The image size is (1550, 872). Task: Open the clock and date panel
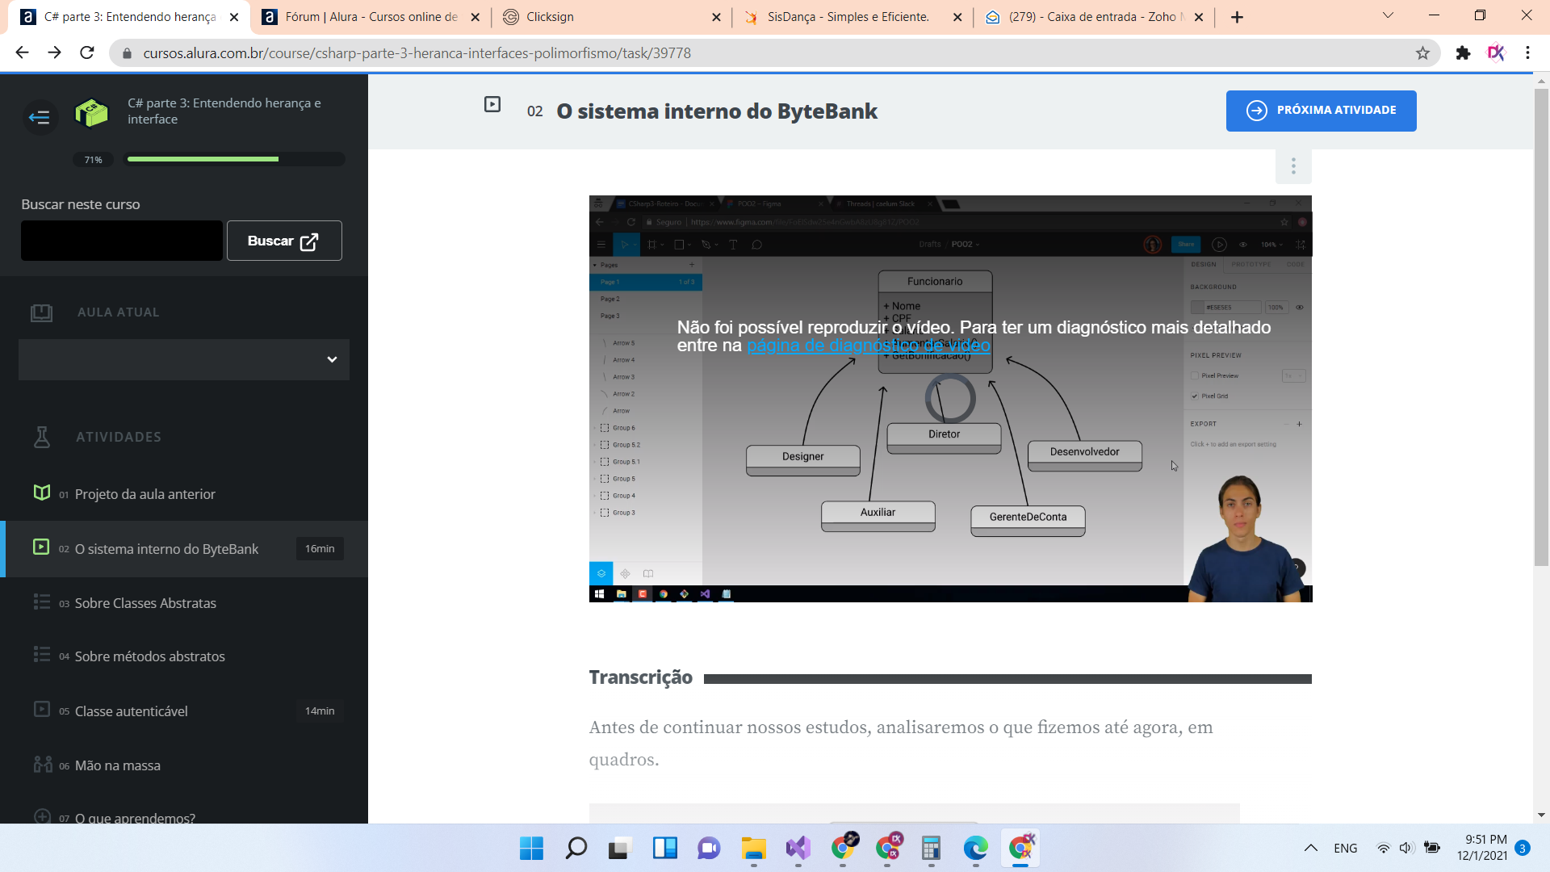1482,848
